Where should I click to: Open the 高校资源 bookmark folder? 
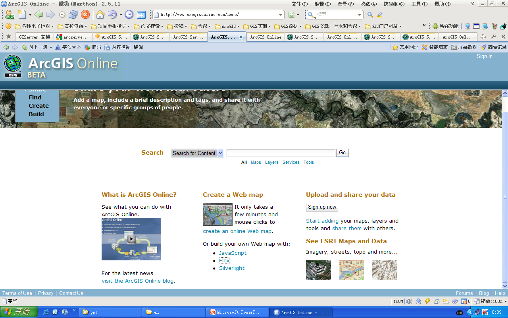(72, 26)
